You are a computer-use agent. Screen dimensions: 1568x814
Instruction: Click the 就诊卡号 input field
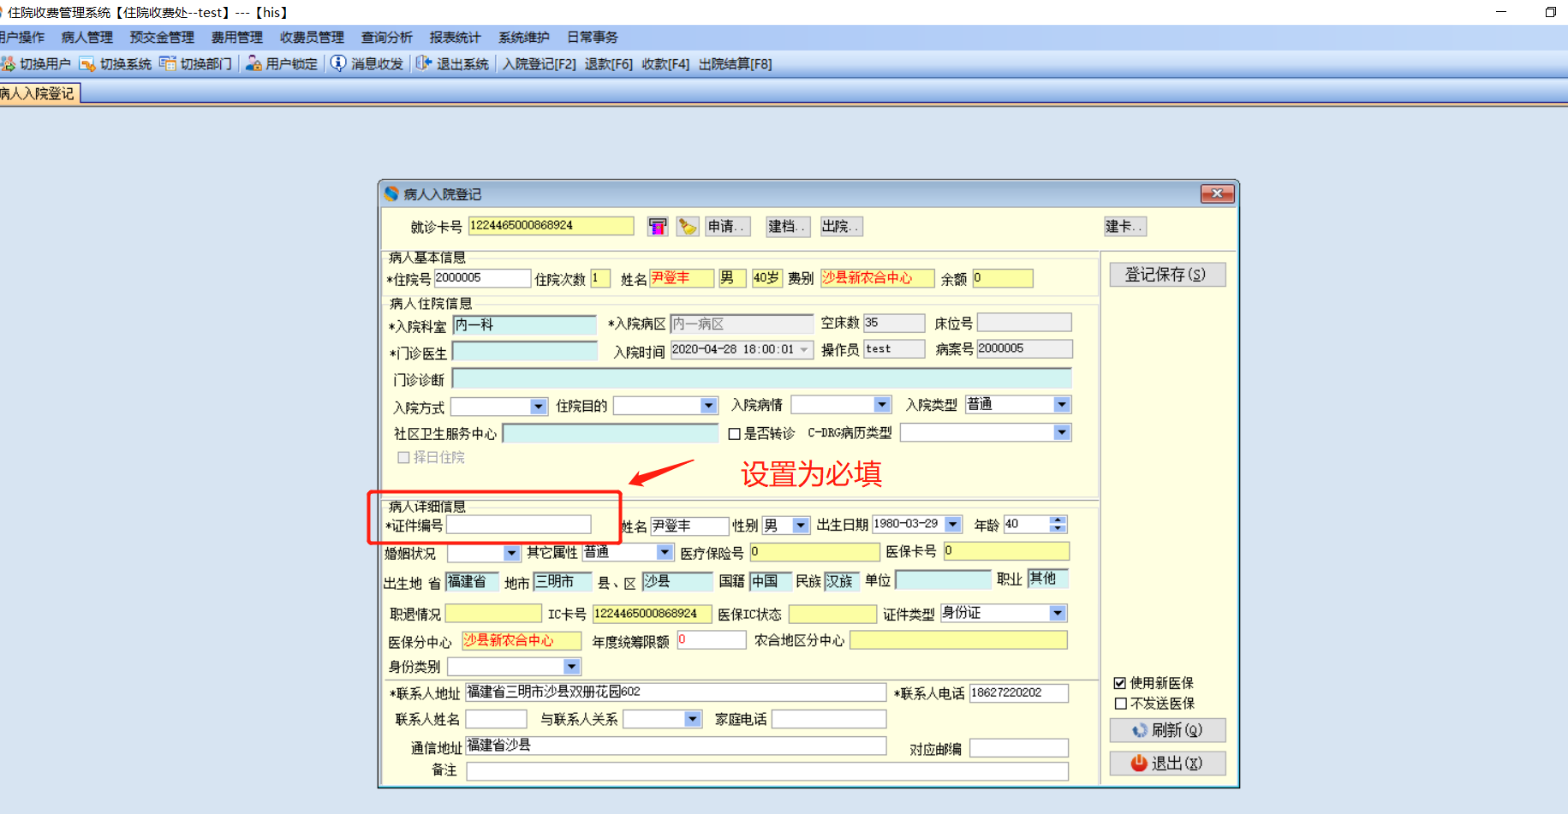[551, 226]
